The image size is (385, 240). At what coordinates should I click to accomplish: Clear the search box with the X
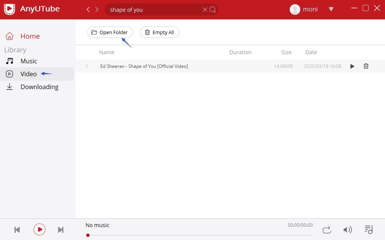click(x=205, y=9)
